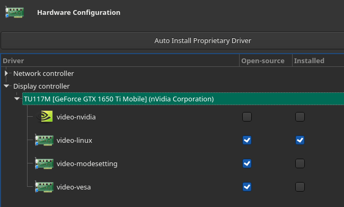Collapse the TU117M GeForce GTX 1650 arrow
The width and height of the screenshot is (344, 207).
[x=17, y=99]
